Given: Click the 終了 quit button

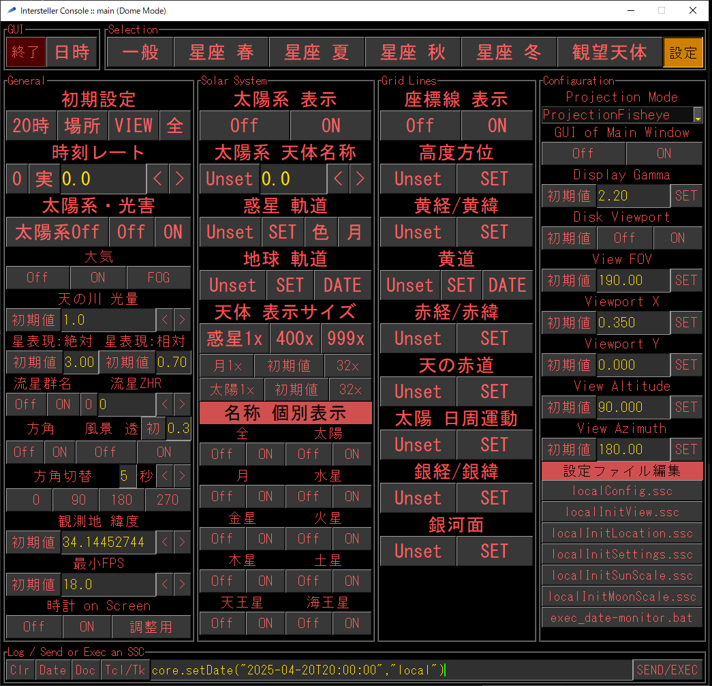Looking at the screenshot, I should (x=26, y=53).
